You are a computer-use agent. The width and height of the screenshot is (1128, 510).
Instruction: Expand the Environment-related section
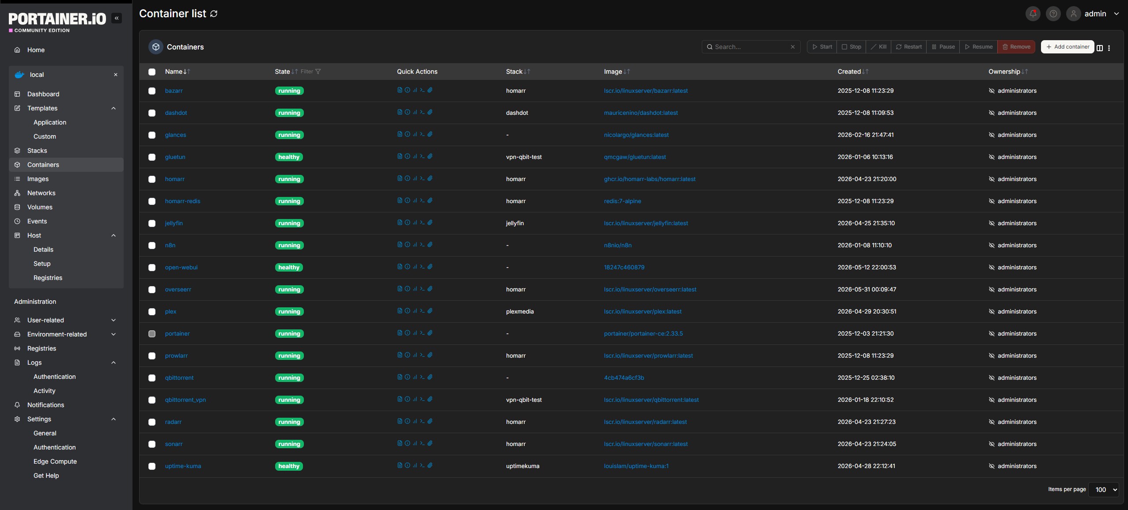[114, 334]
